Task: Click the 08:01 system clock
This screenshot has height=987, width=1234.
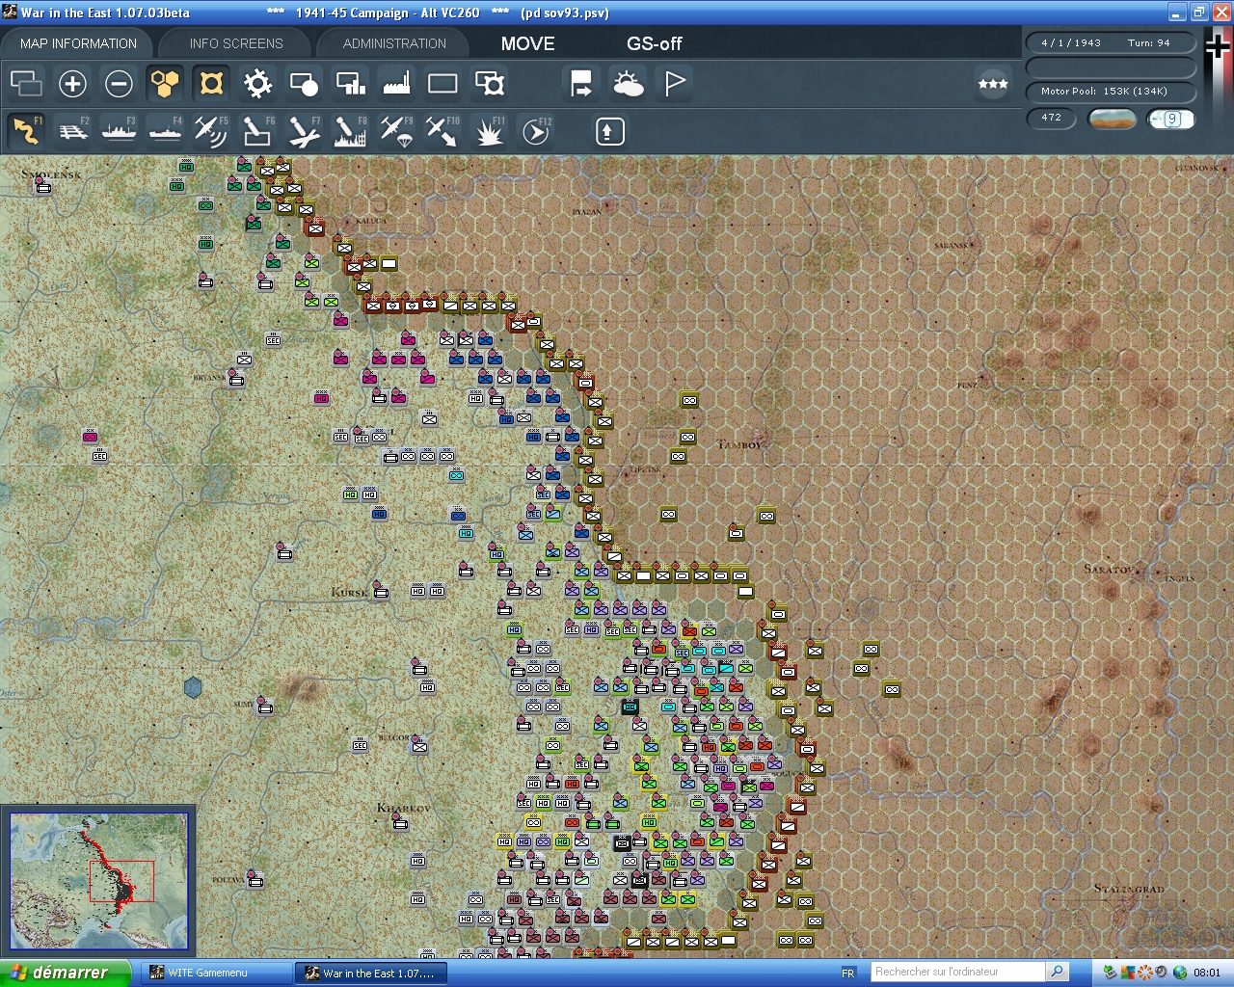Action: pyautogui.click(x=1206, y=973)
